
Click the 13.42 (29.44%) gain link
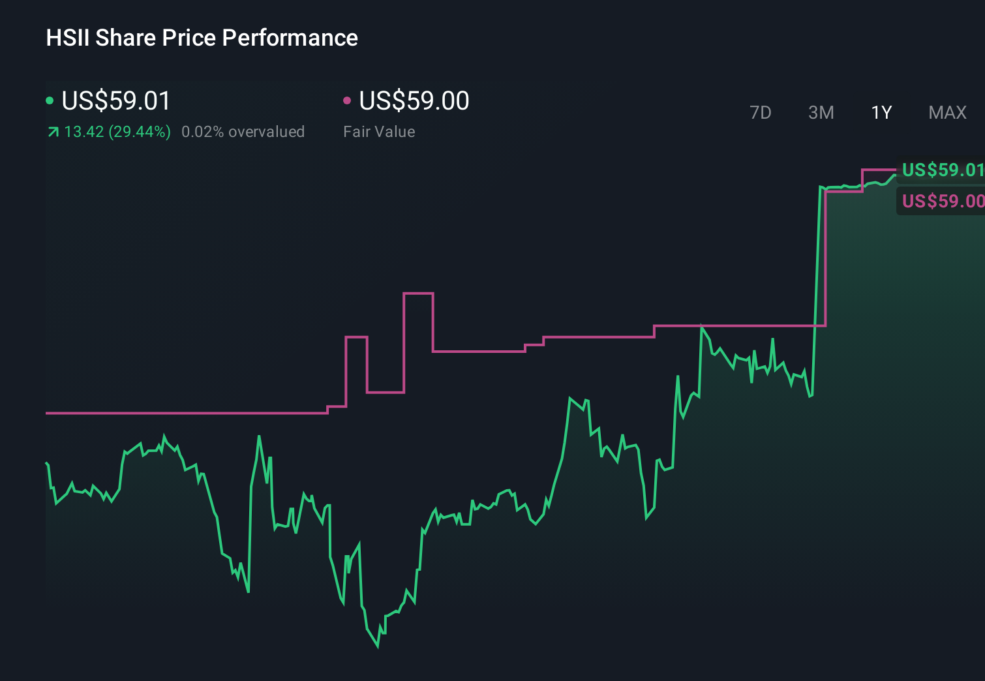pyautogui.click(x=116, y=131)
